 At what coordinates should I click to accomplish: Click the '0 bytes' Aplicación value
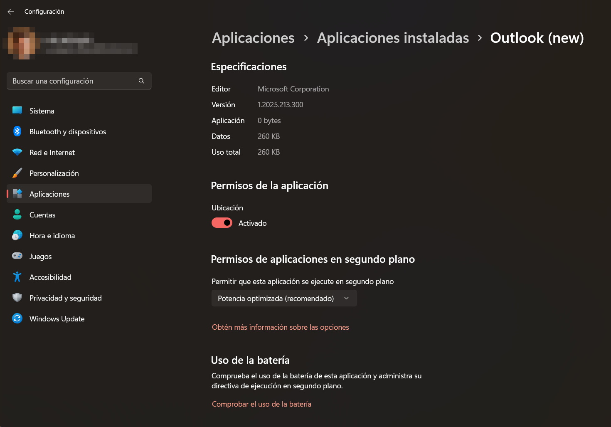pos(269,121)
